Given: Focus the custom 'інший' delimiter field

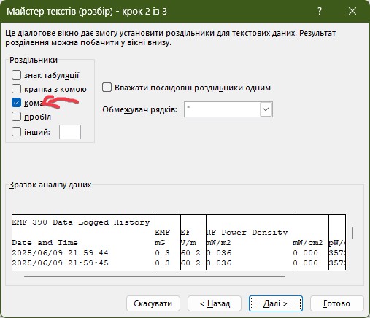Looking at the screenshot, I should 70,132.
